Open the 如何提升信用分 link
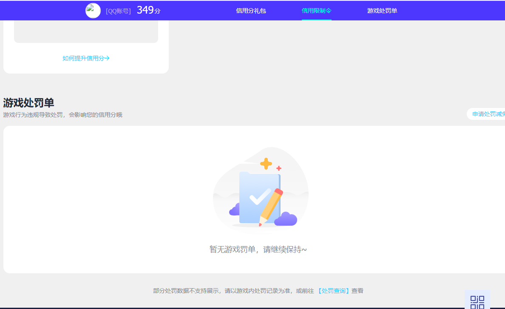The width and height of the screenshot is (505, 309). point(86,58)
